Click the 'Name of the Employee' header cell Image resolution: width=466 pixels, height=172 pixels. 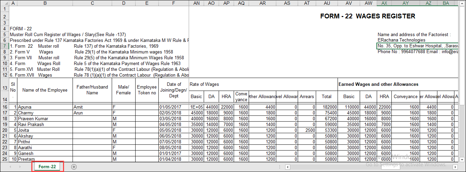45,90
